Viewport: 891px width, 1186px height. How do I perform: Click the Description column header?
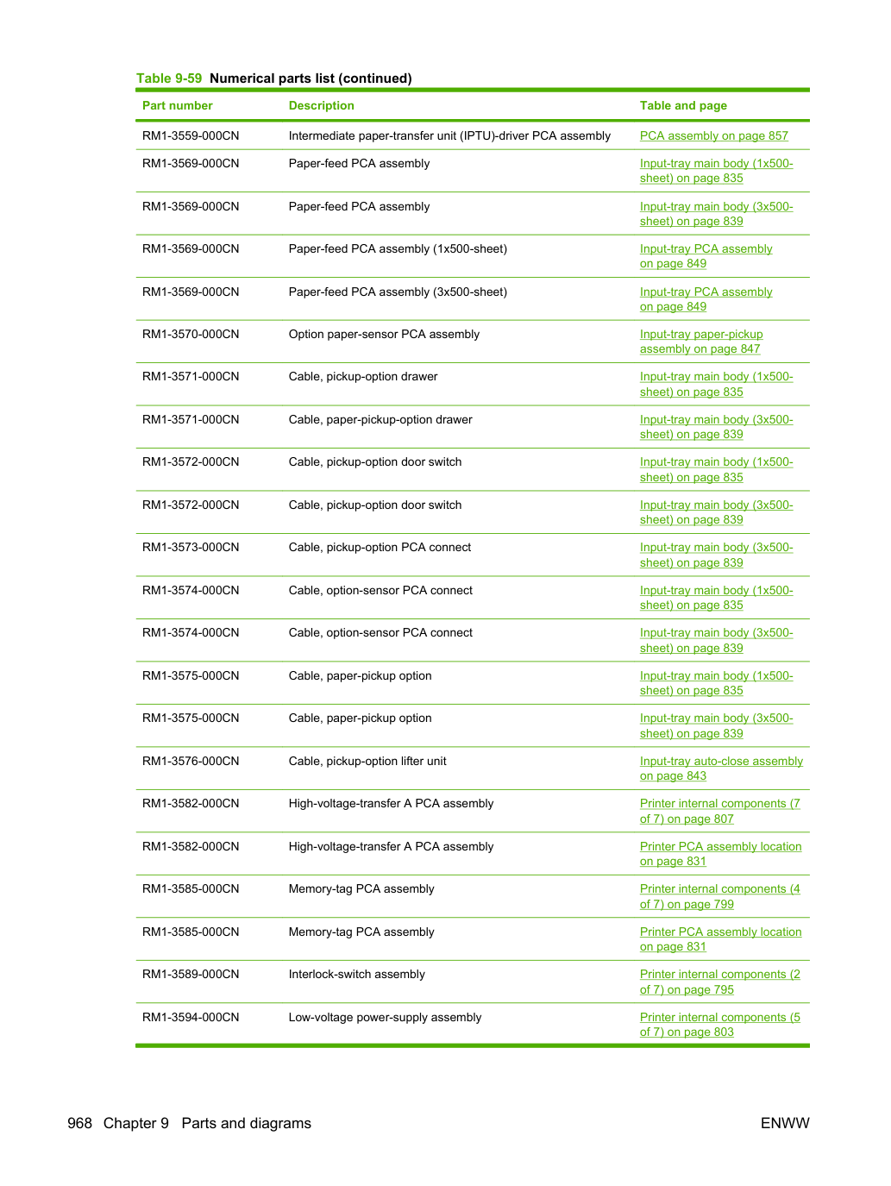321,105
